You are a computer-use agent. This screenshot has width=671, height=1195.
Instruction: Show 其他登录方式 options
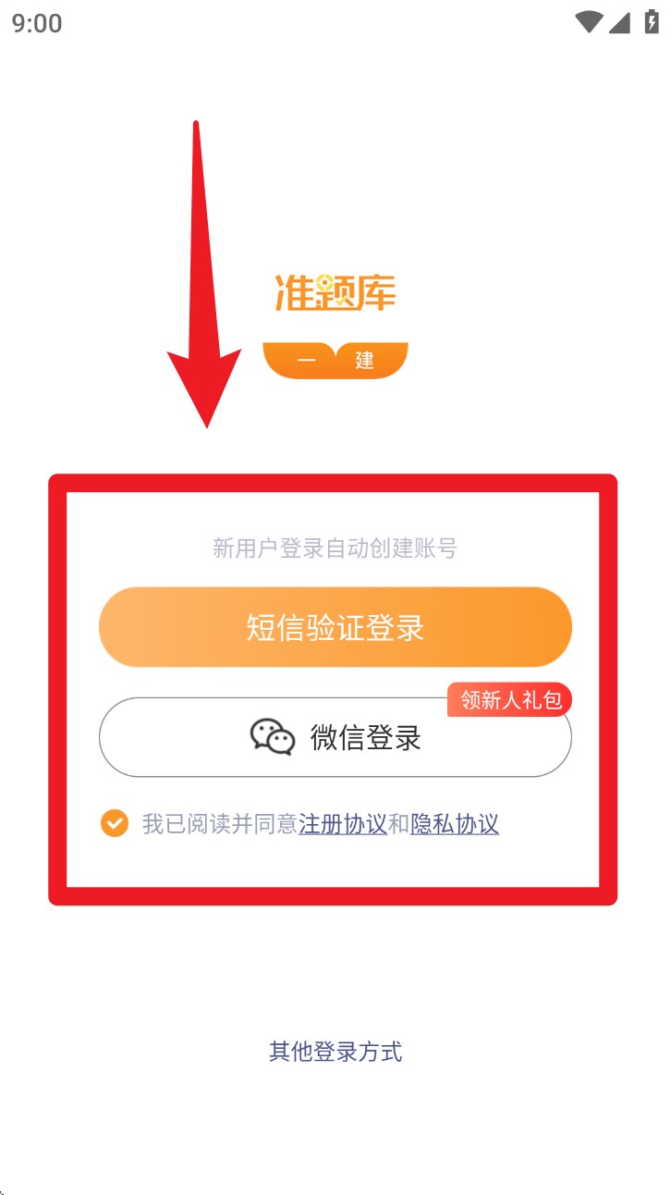tap(335, 1052)
